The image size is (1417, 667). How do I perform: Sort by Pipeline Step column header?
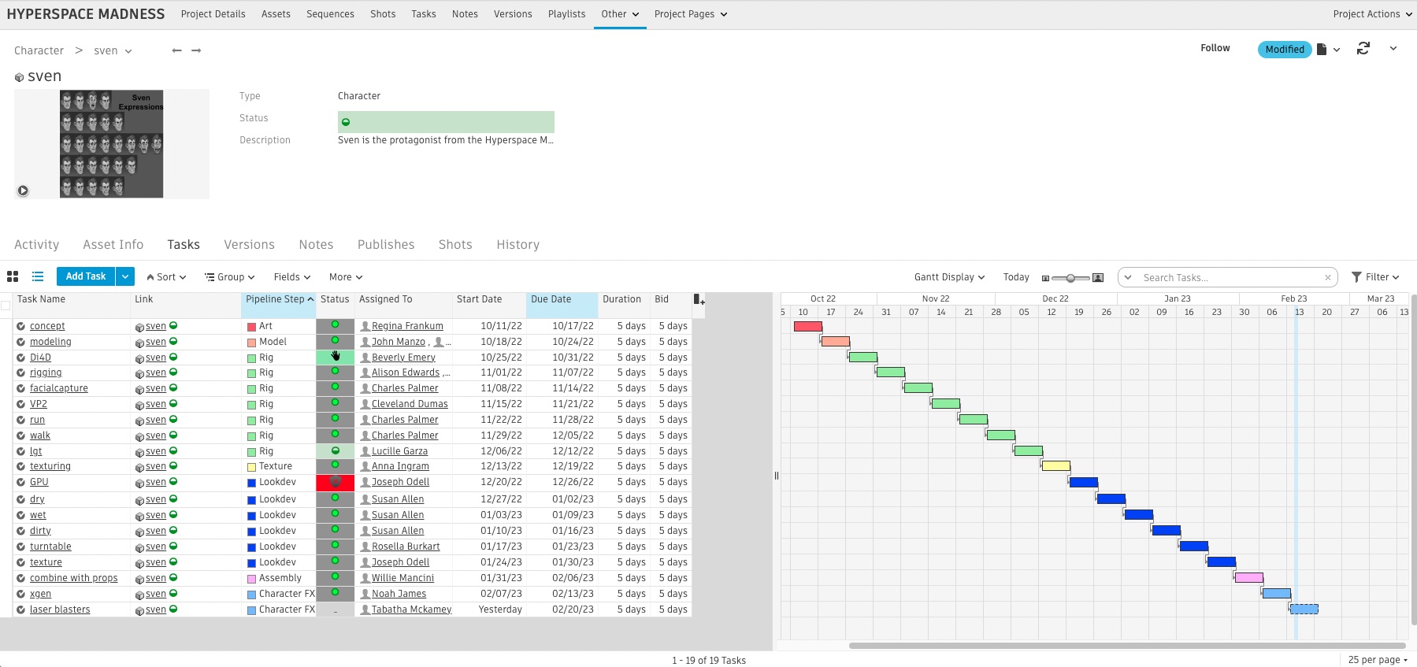pos(279,299)
